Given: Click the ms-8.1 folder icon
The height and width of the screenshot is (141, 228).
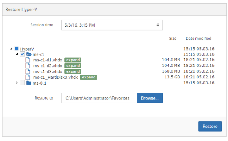Looking at the screenshot, I should tap(29, 83).
